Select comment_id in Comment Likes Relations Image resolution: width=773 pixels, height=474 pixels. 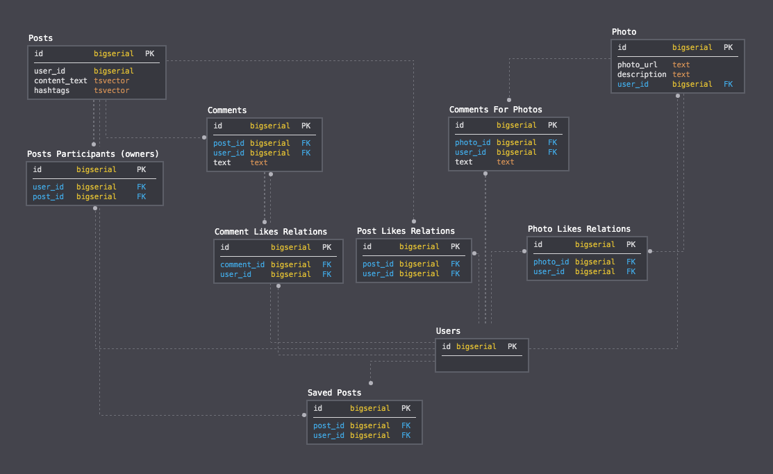coord(242,264)
